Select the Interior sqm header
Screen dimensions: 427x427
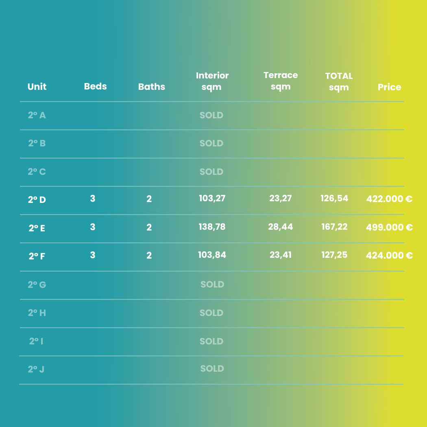coord(212,81)
